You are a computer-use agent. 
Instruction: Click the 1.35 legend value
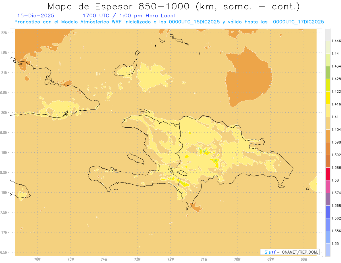pyautogui.click(x=335, y=243)
